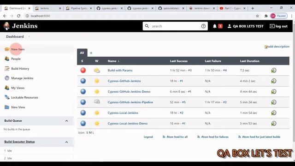Image resolution: width=295 pixels, height=166 pixels.
Task: Open failed build #4 in Build with Params row
Action: [x=225, y=71]
